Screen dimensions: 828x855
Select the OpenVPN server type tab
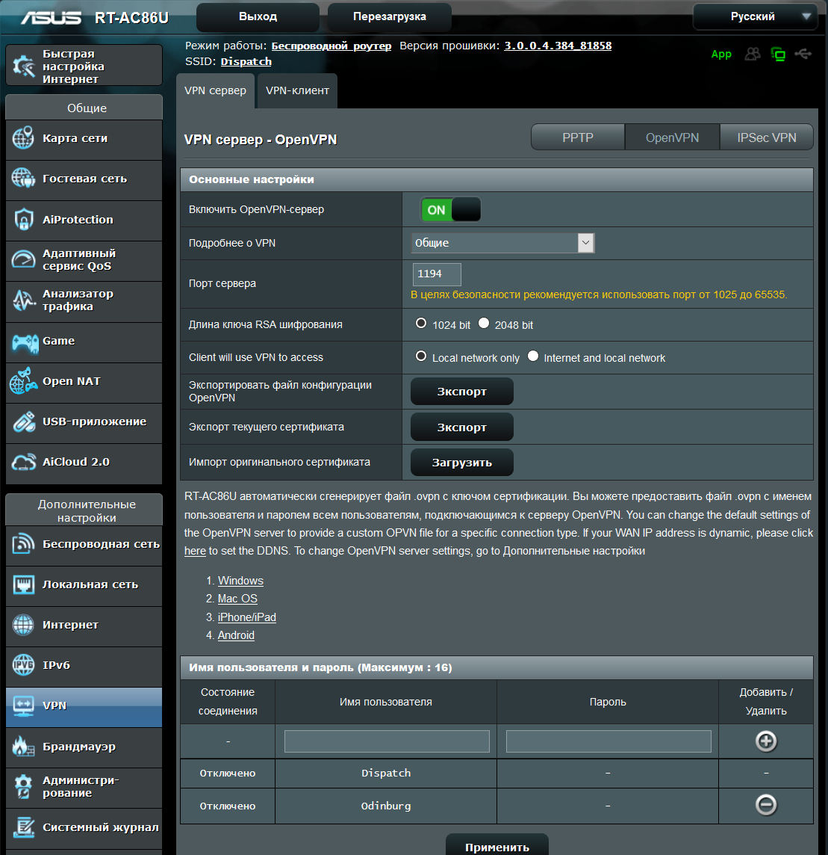coord(672,138)
